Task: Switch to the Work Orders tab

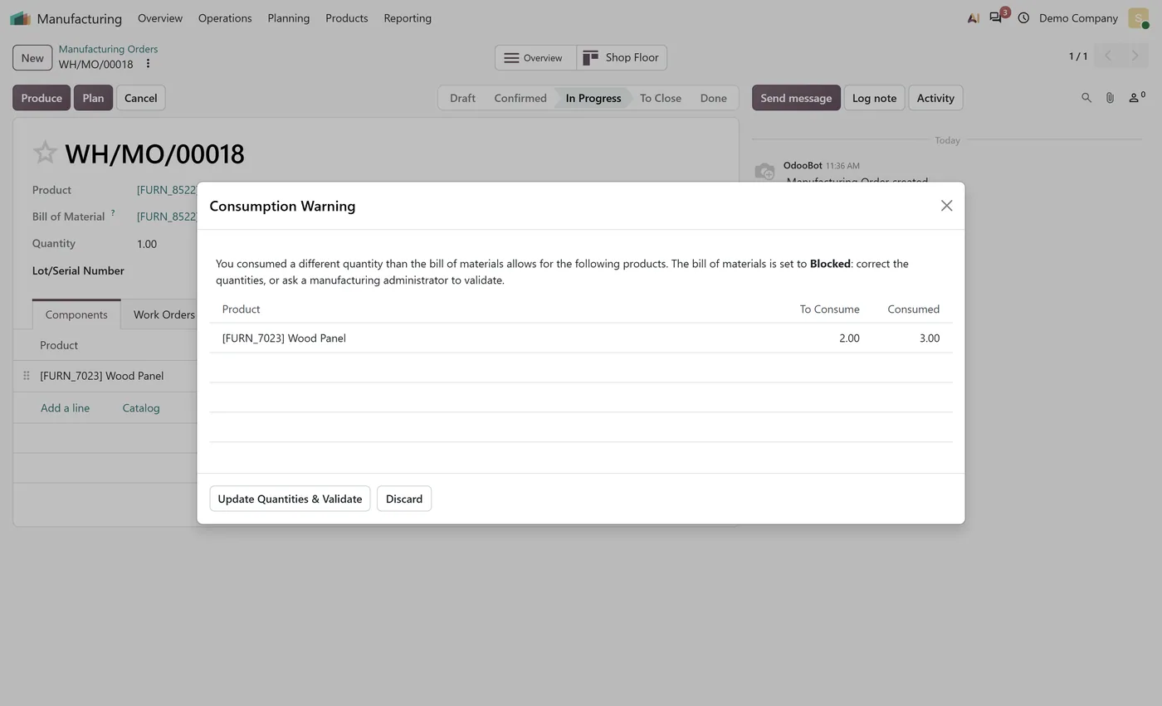Action: 164,314
